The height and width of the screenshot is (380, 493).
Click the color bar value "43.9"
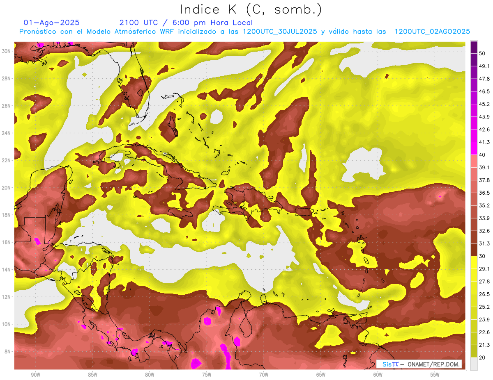(484, 117)
